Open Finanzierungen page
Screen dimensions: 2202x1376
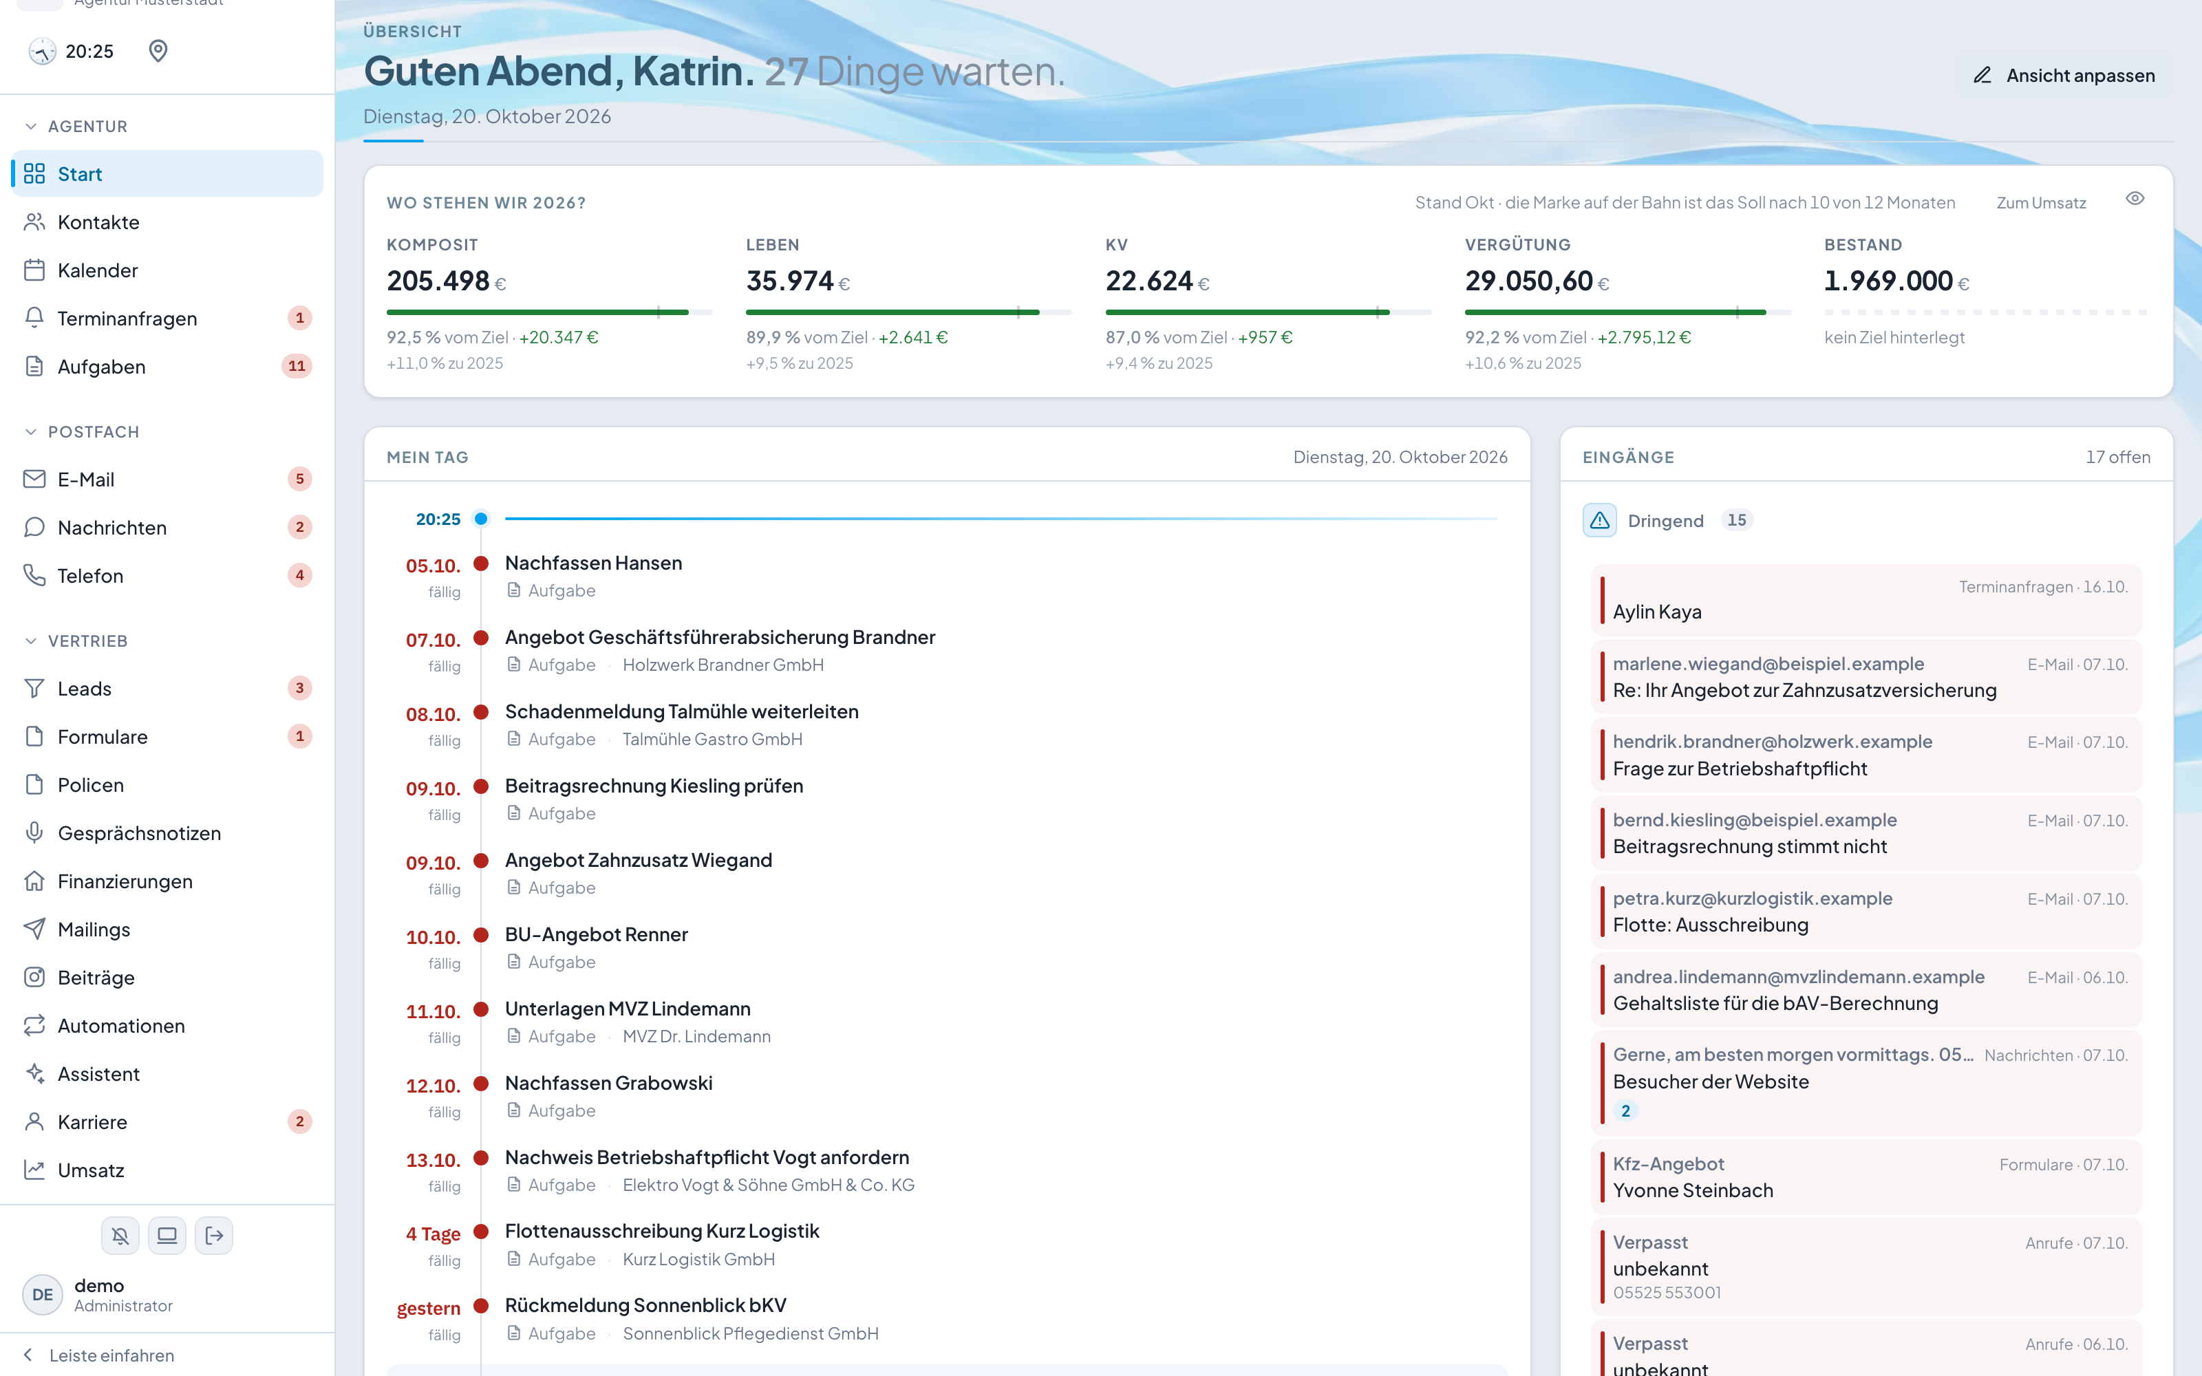click(167, 882)
